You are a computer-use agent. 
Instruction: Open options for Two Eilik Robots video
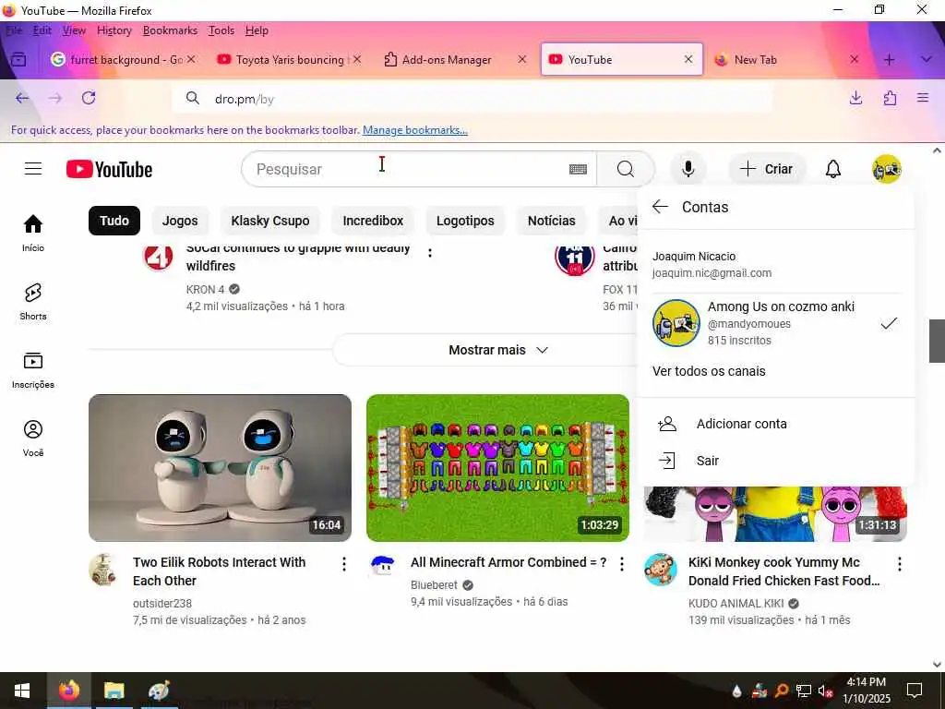tap(343, 564)
